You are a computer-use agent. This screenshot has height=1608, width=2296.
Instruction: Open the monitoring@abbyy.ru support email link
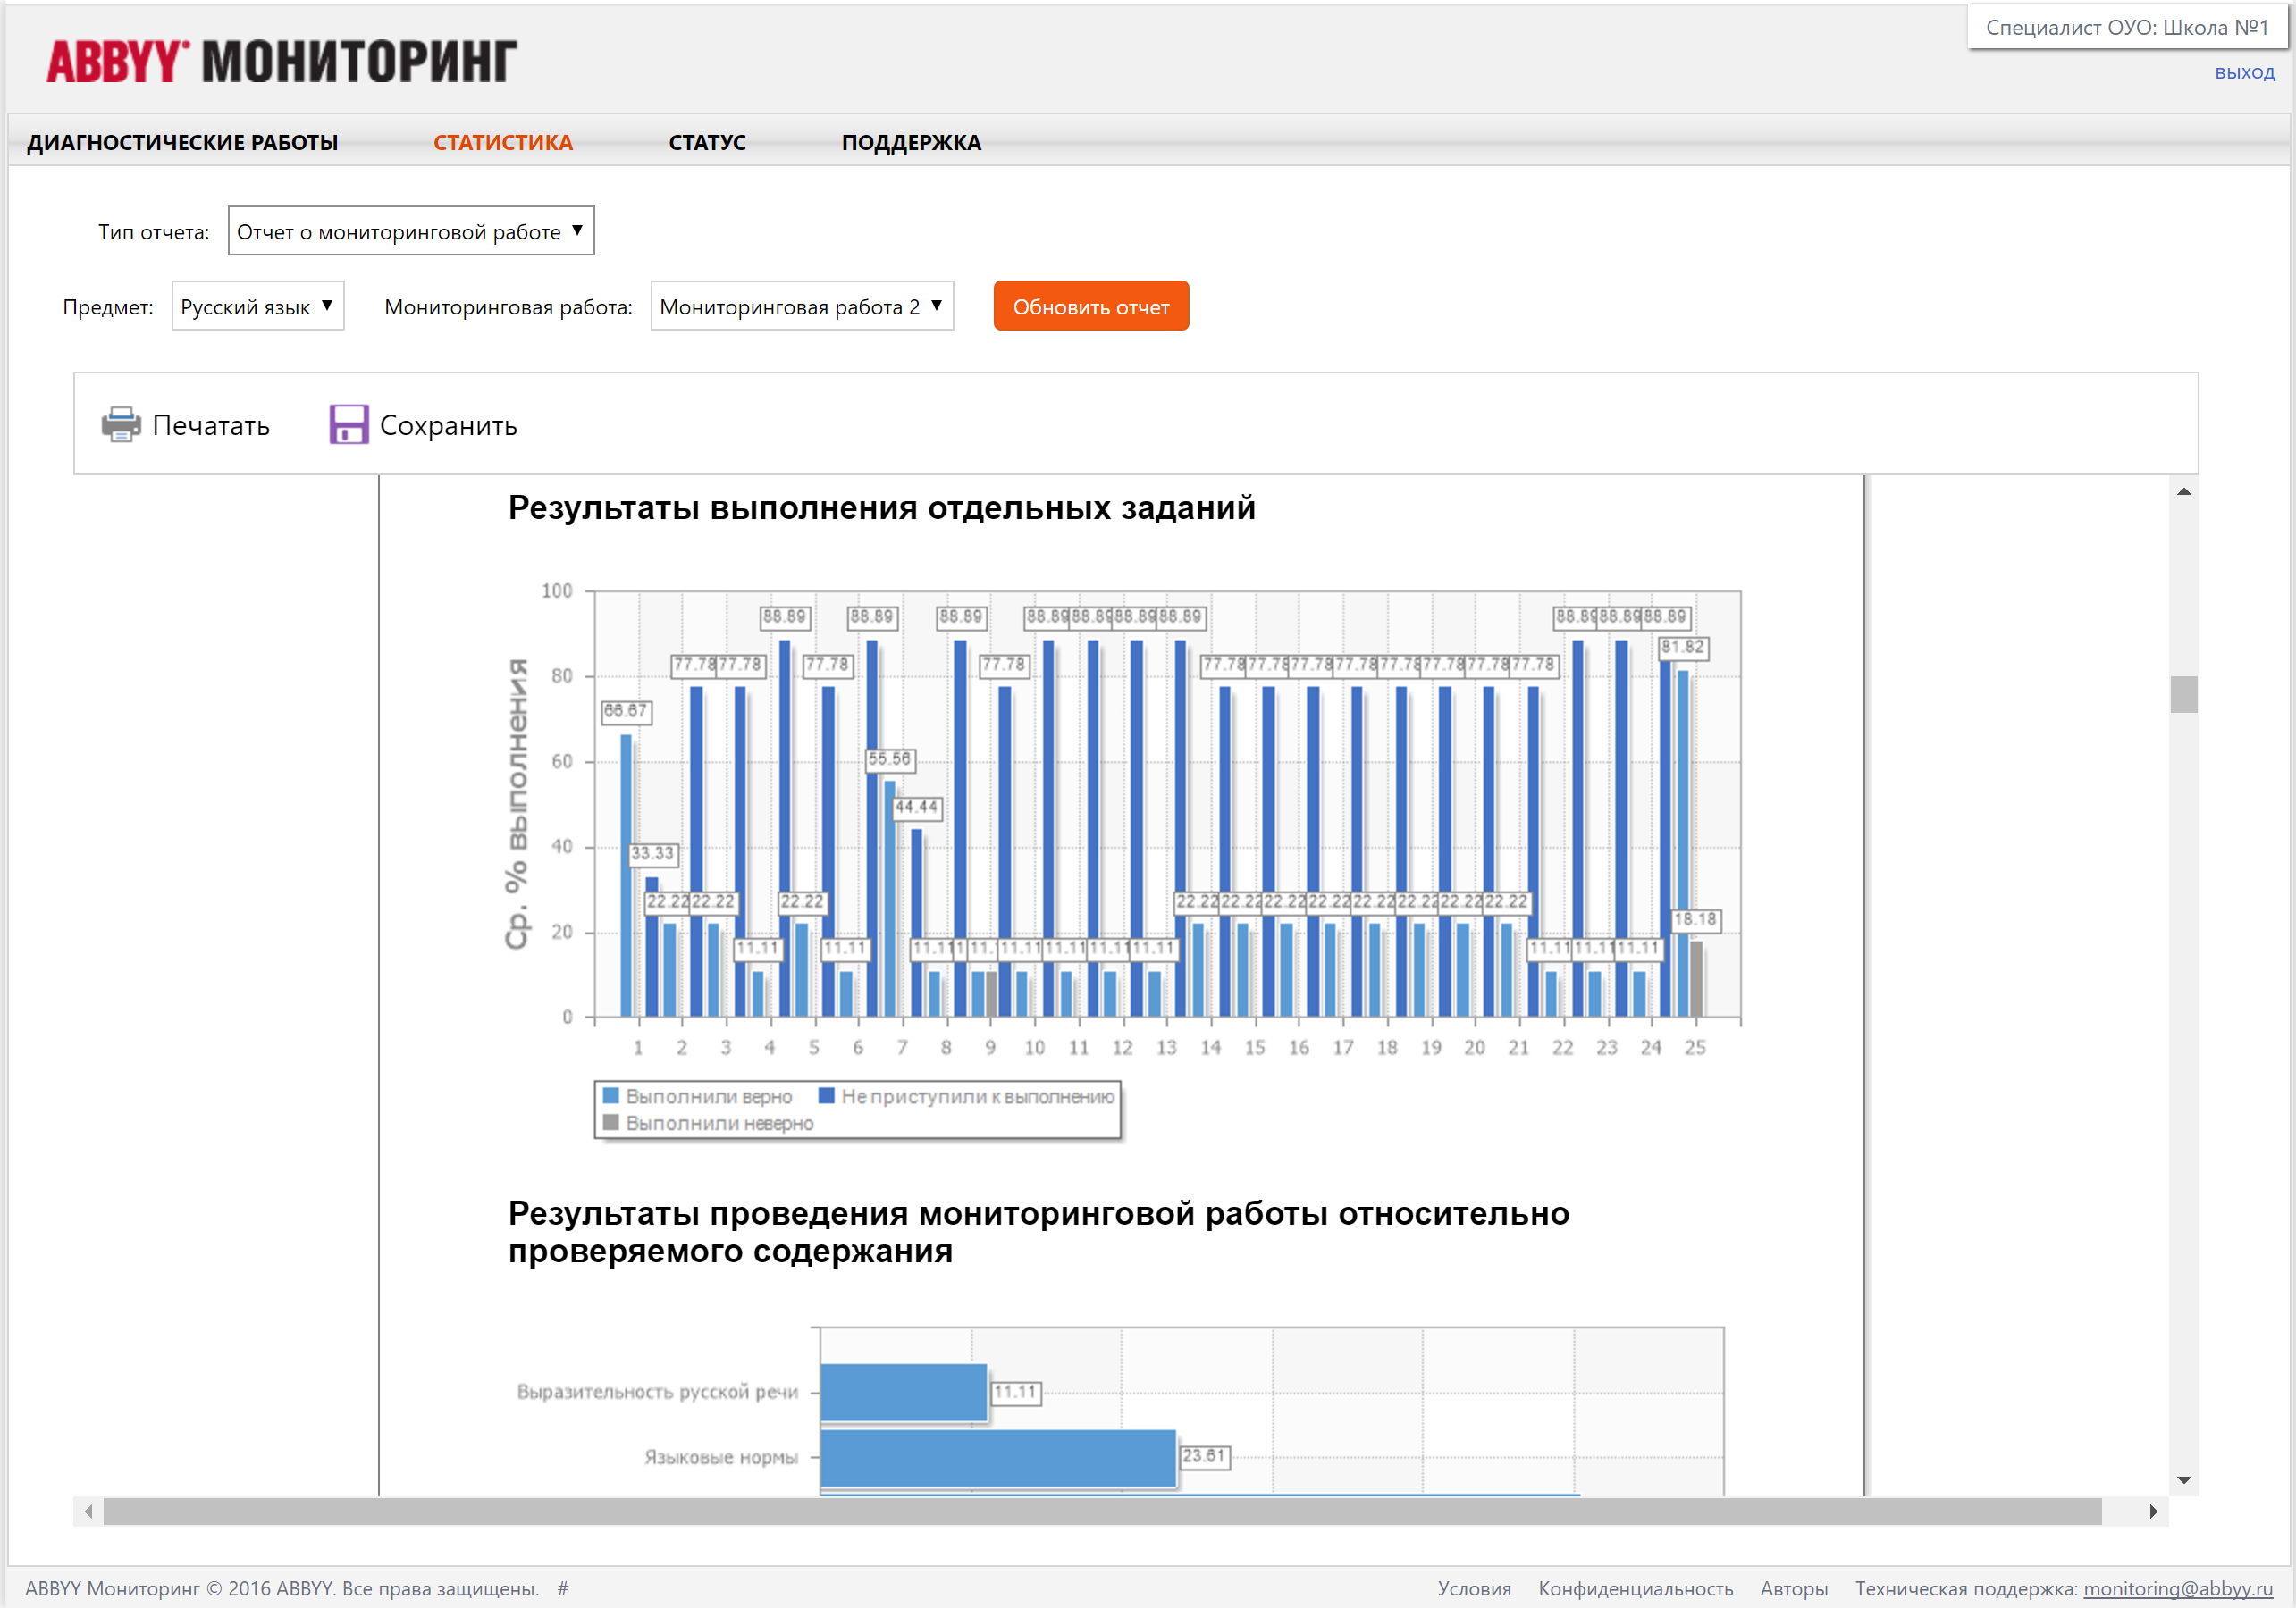2177,1588
